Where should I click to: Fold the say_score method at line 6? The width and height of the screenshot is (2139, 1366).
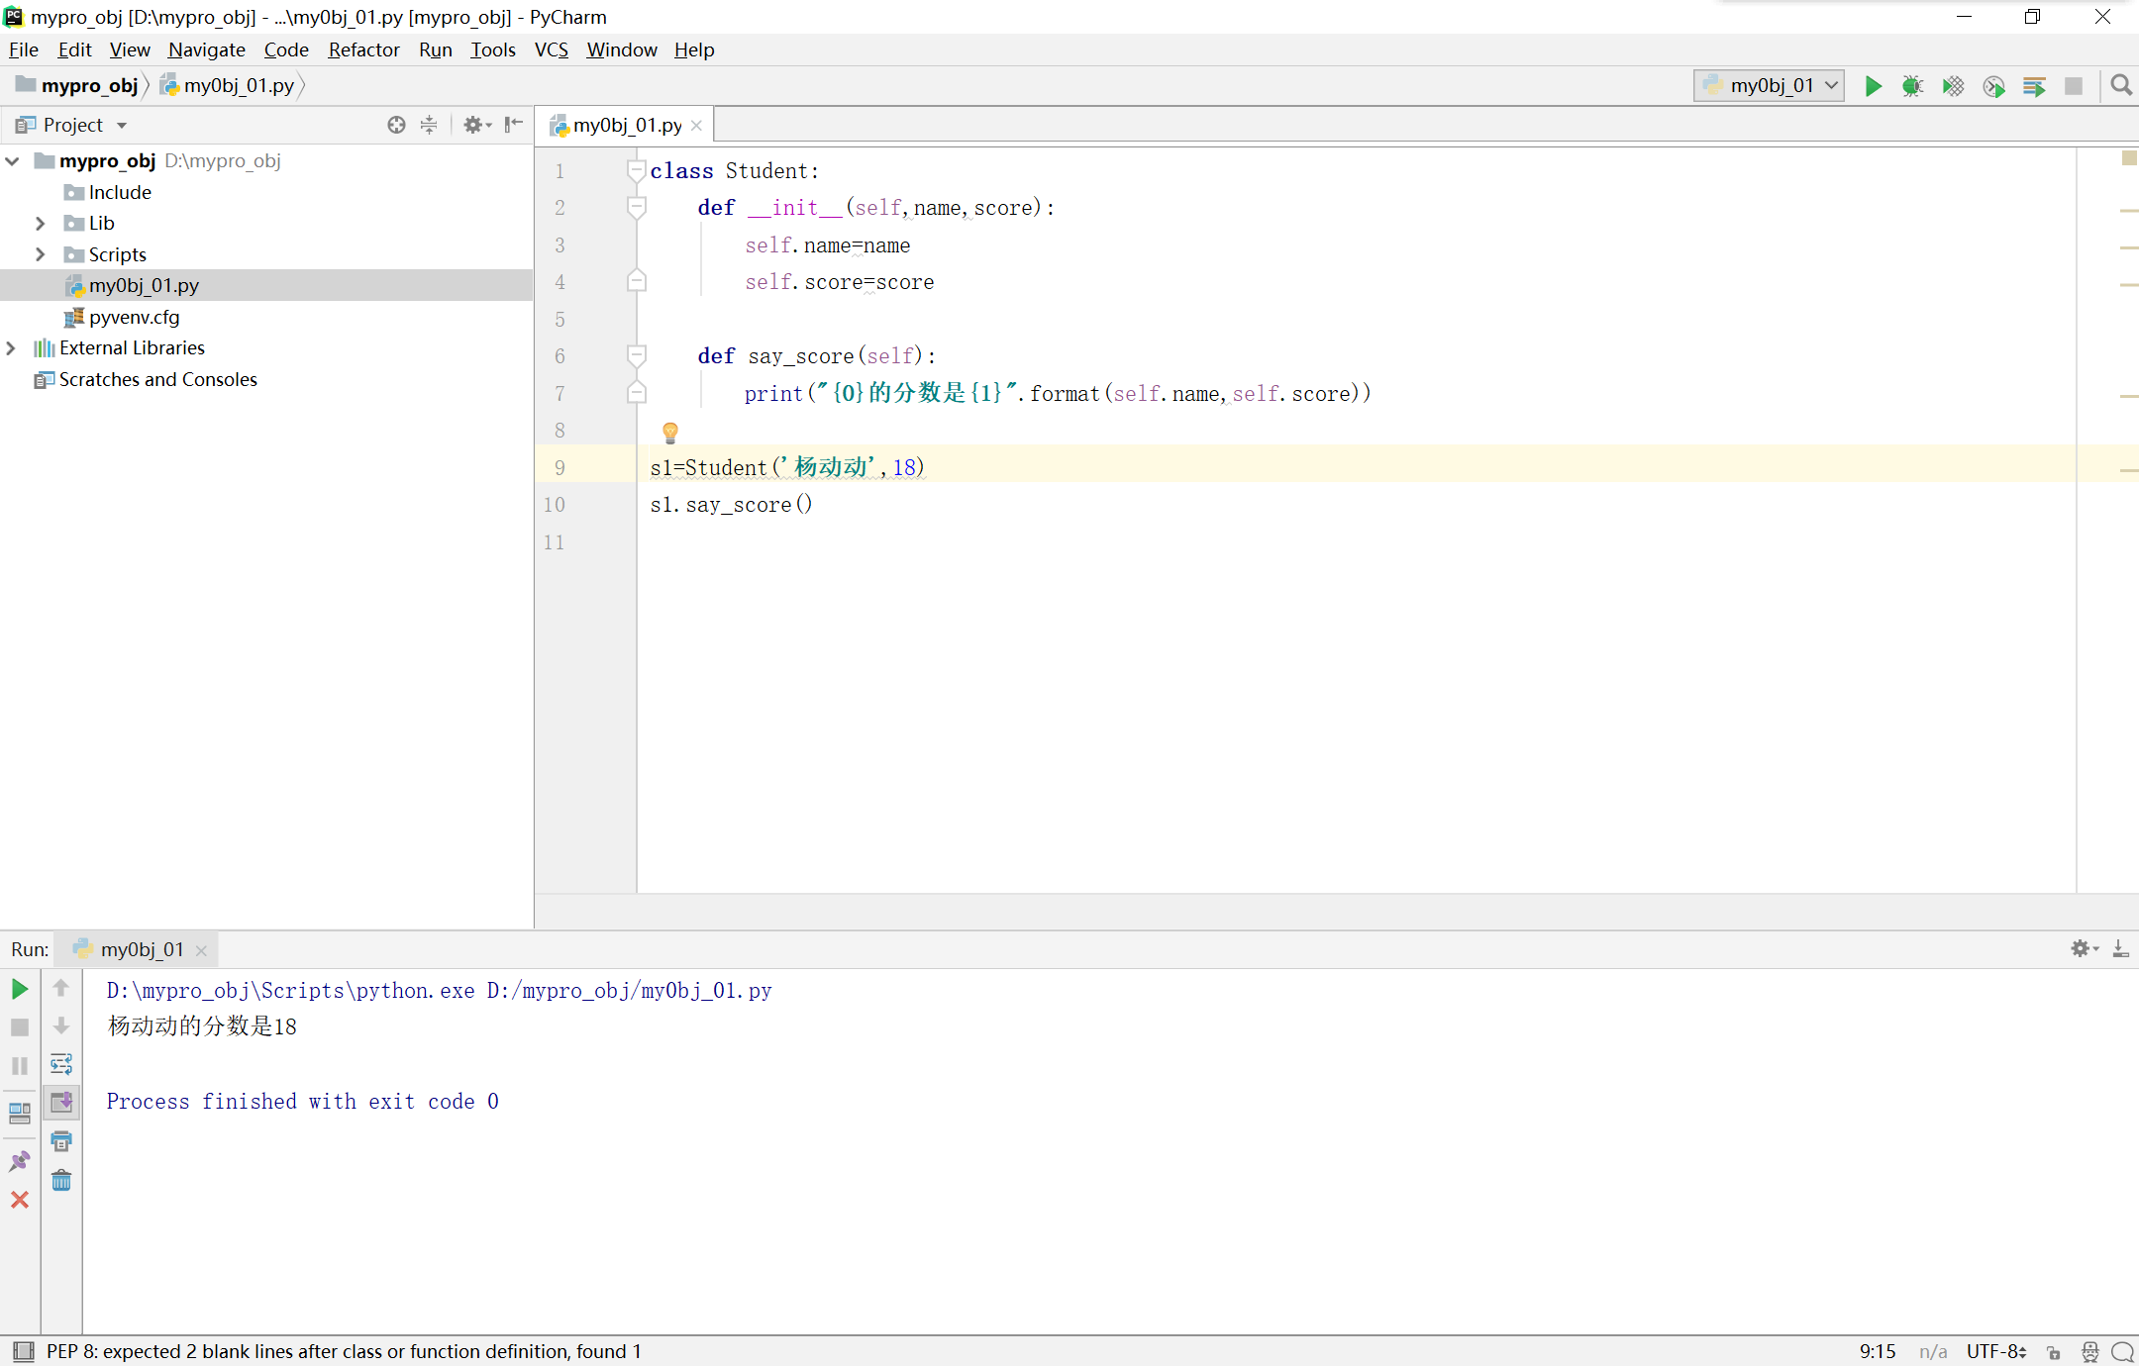637,355
